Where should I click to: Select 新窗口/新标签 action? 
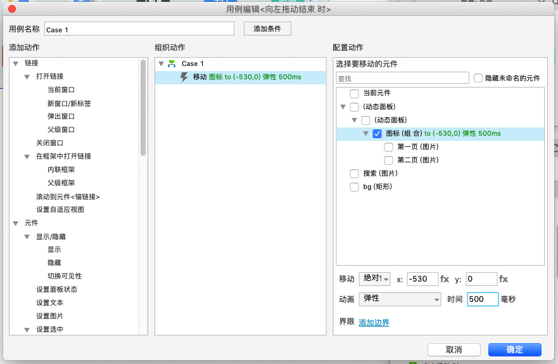coord(69,103)
